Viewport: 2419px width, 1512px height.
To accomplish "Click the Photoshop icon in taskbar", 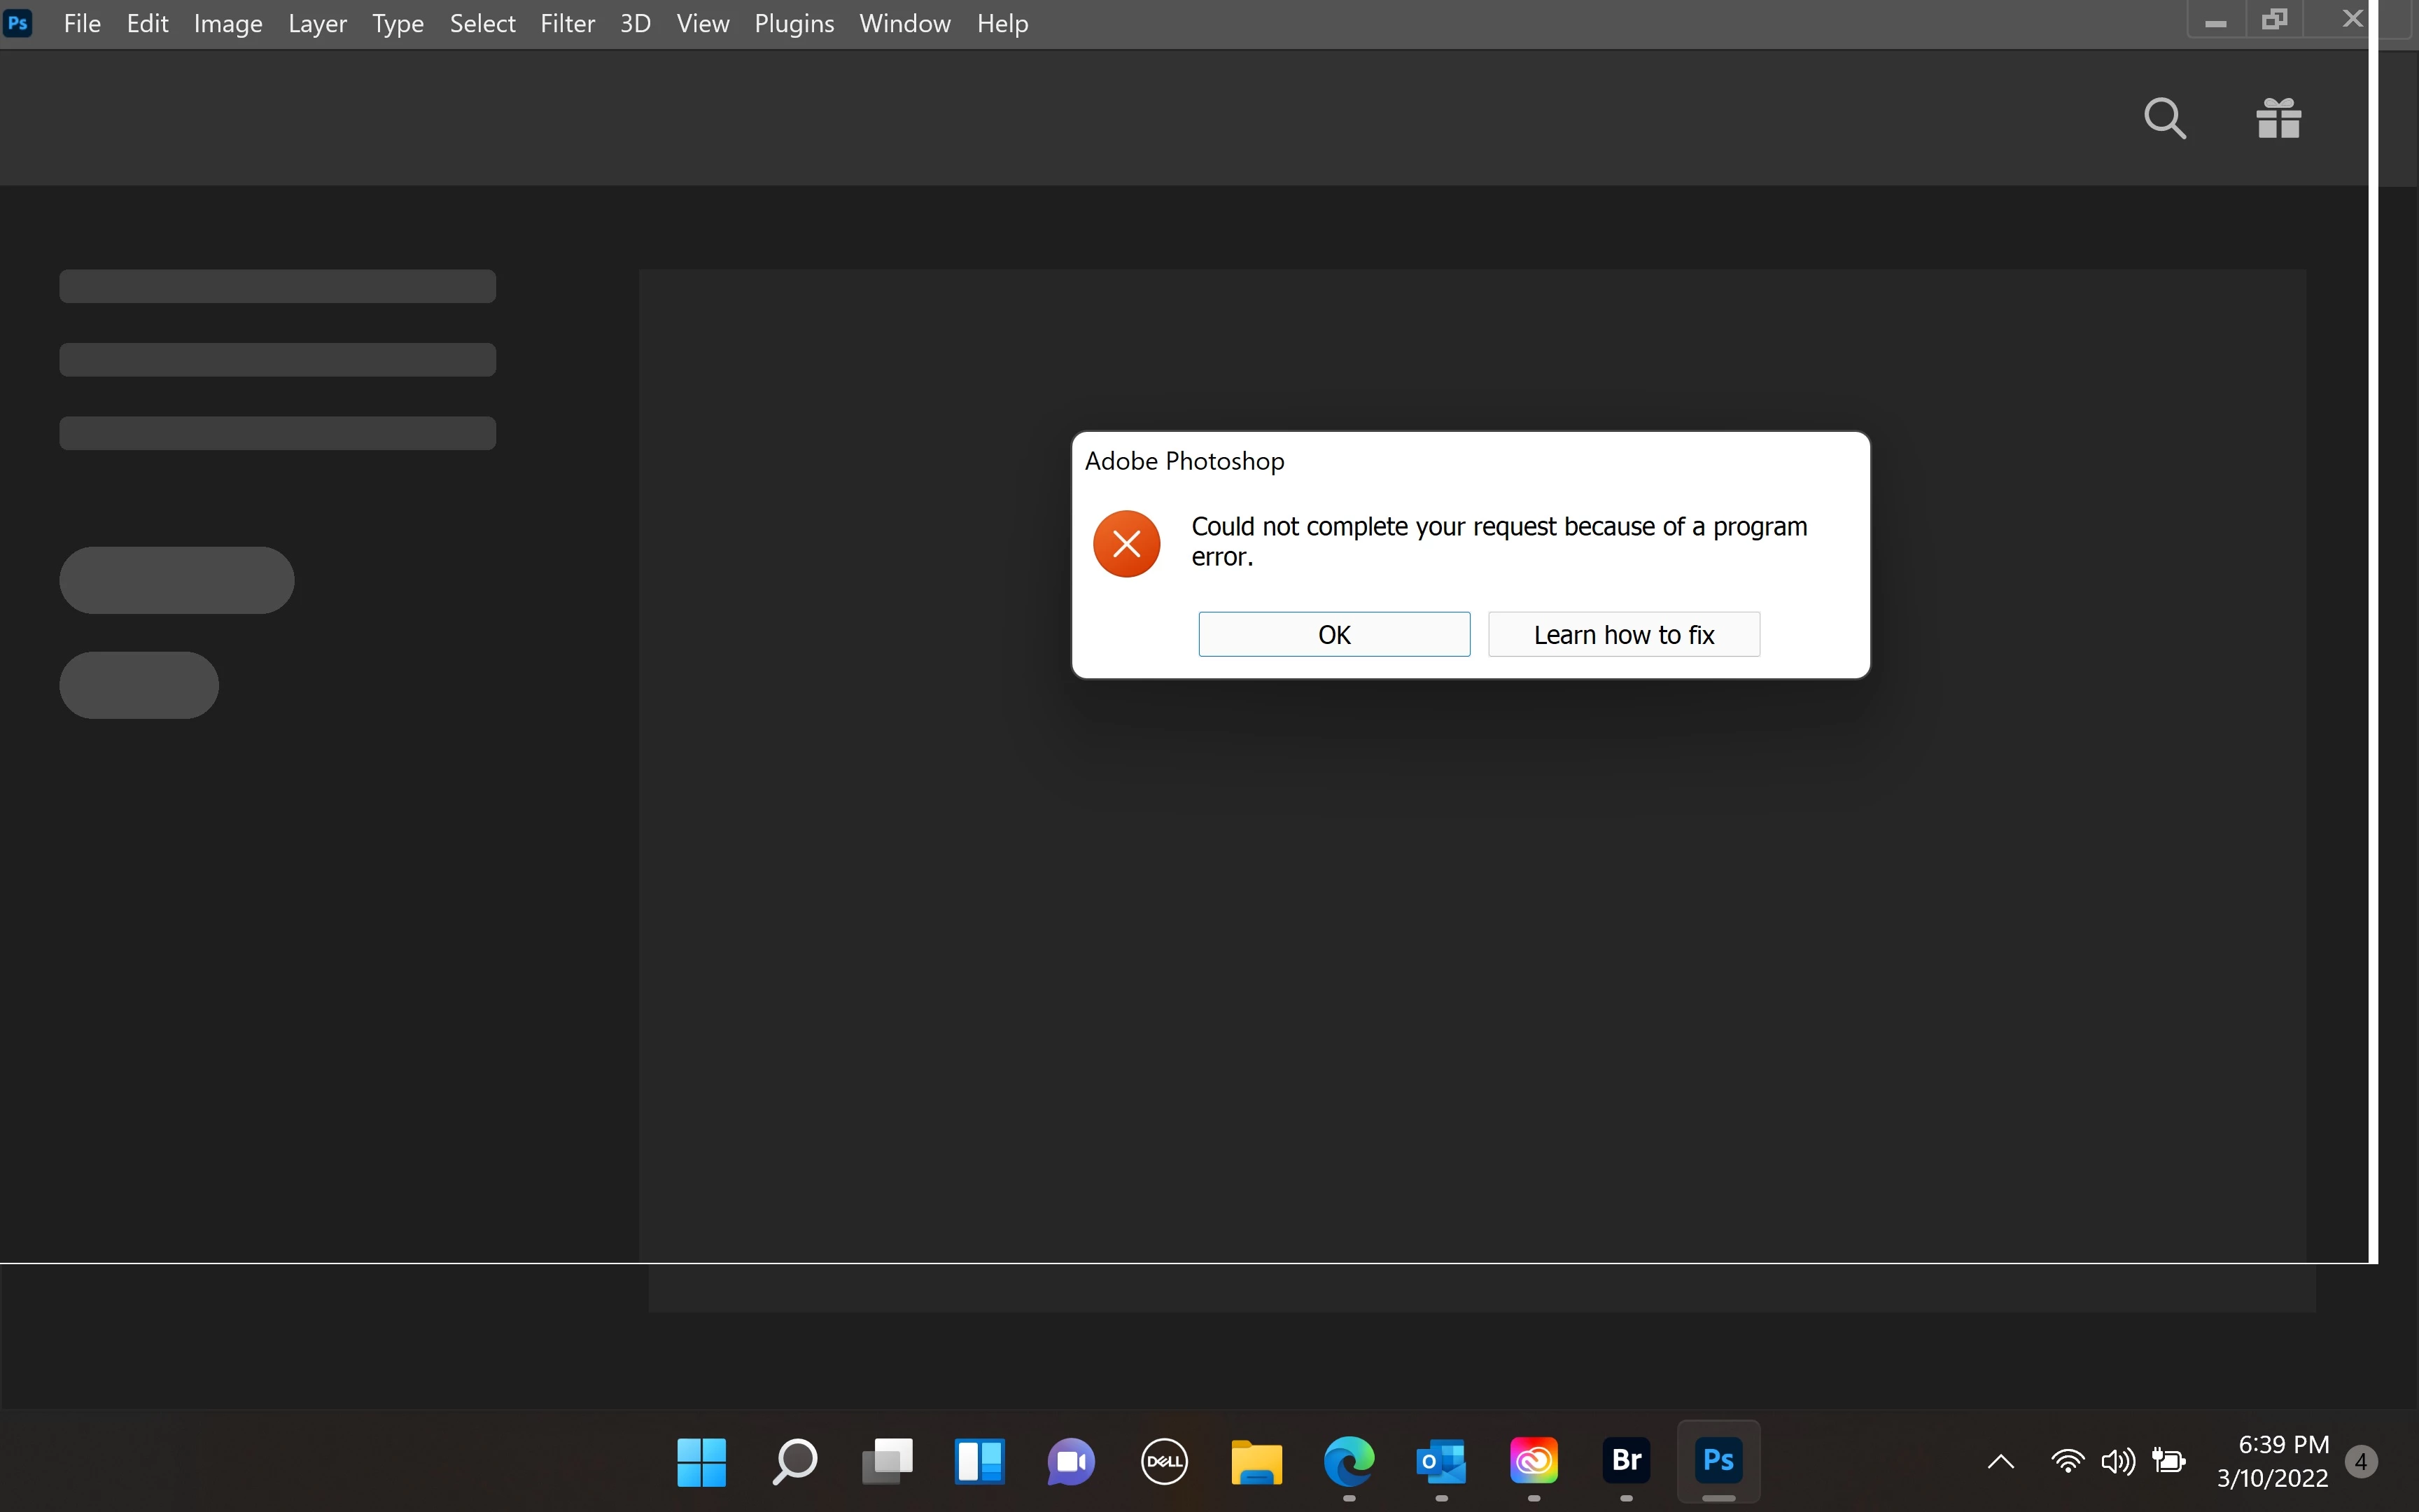I will 1718,1461.
